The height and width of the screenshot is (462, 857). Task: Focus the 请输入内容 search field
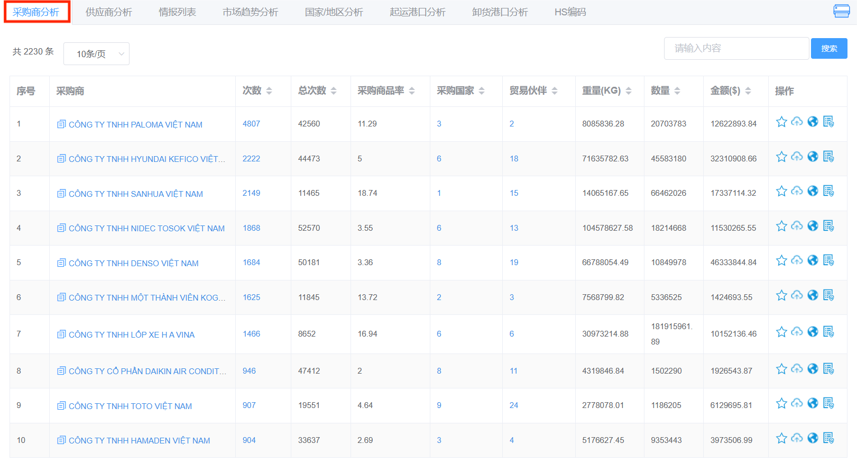click(736, 48)
